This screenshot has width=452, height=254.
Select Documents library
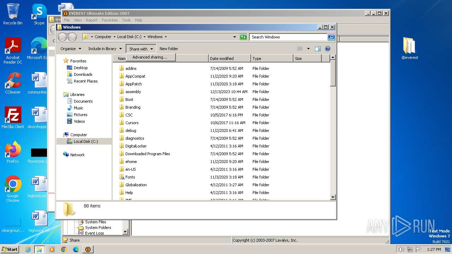pyautogui.click(x=83, y=101)
